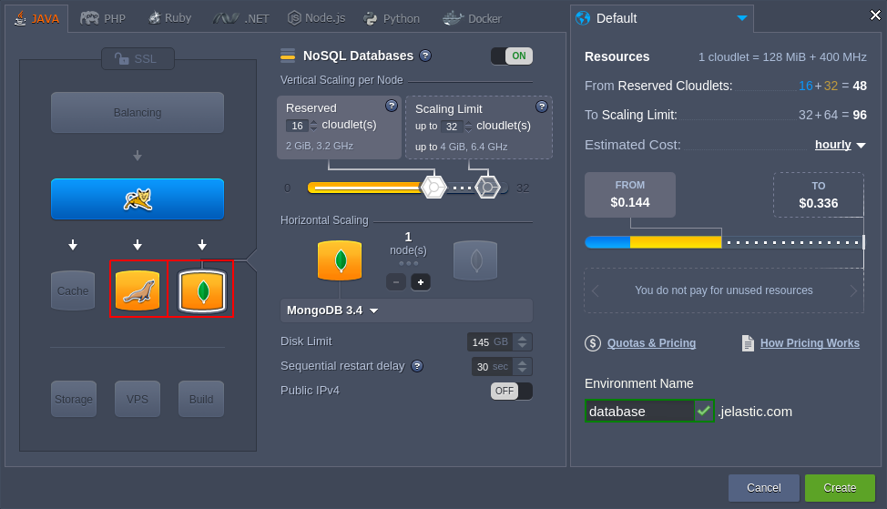
Task: Close the topology wizard dialog
Action: [x=875, y=15]
